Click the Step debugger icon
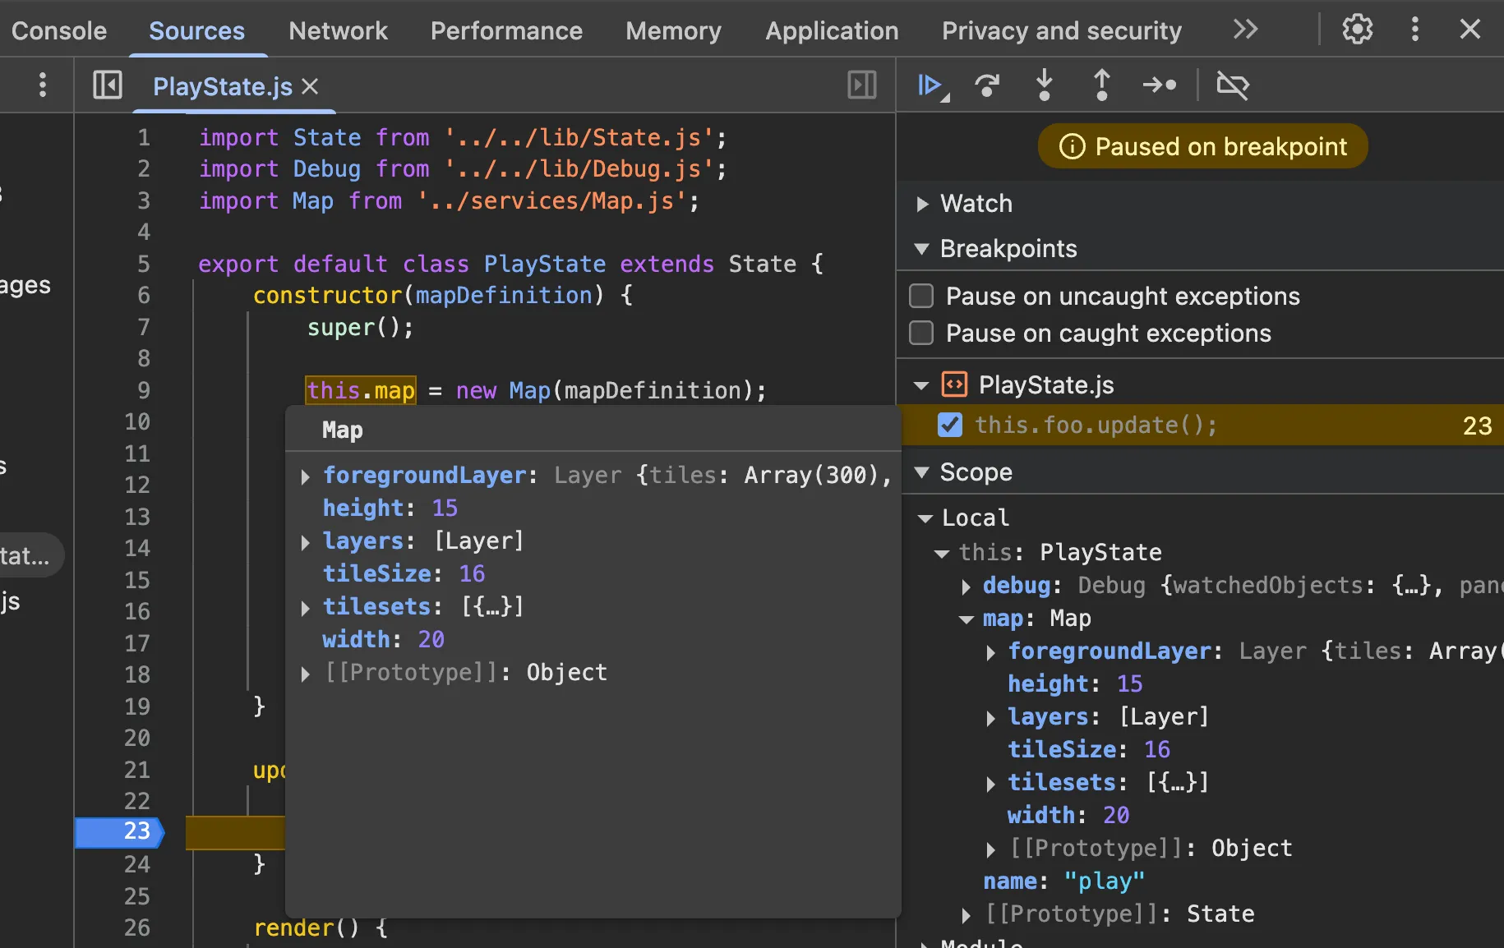The width and height of the screenshot is (1504, 948). point(1159,85)
